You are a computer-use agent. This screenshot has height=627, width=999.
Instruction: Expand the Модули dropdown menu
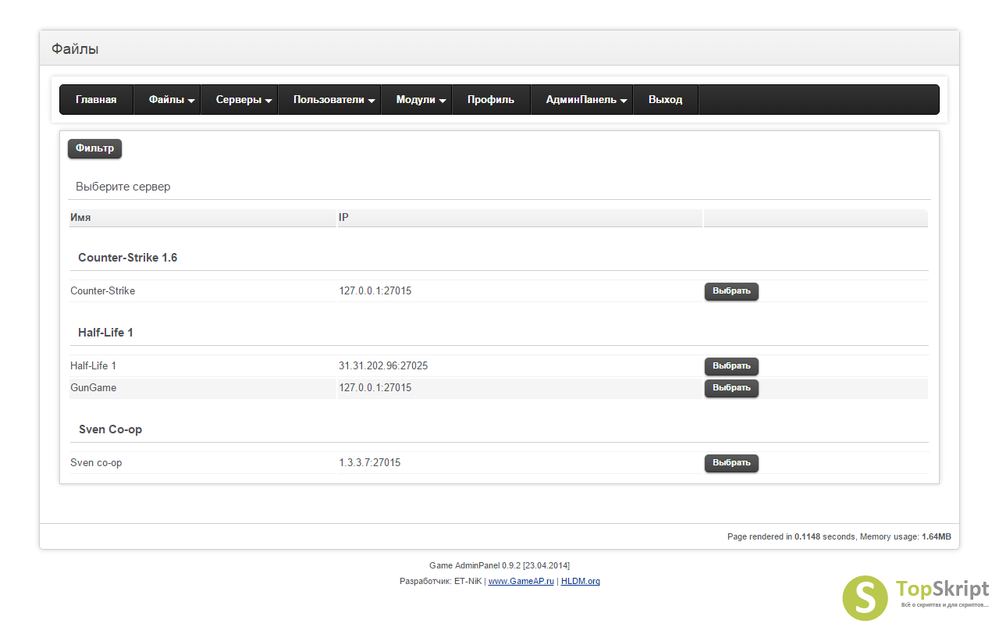[416, 100]
